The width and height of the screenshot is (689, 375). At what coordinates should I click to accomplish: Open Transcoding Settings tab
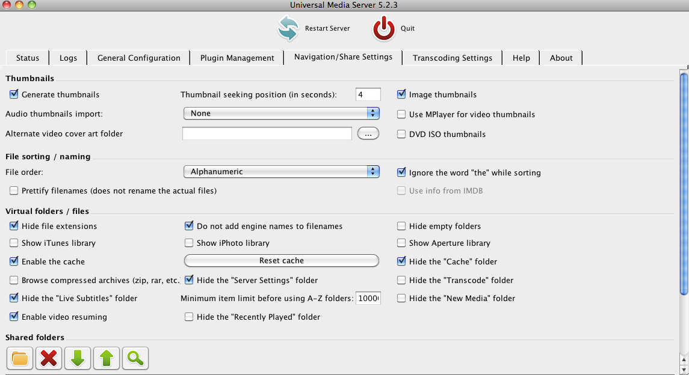point(452,58)
